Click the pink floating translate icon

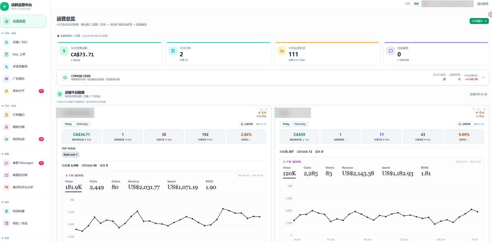[x=490, y=14]
